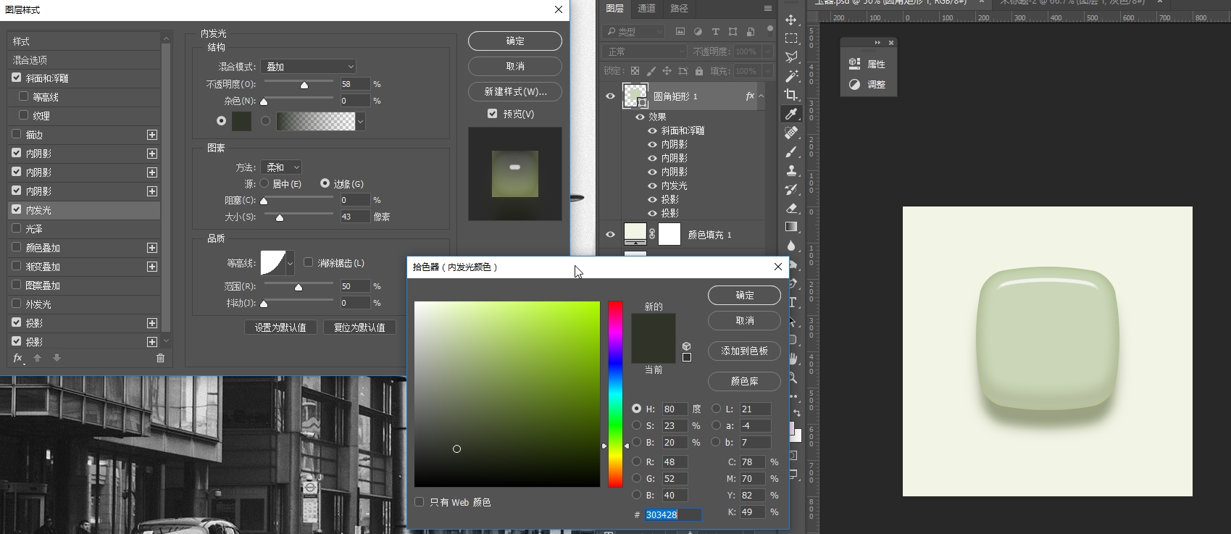This screenshot has height=534, width=1231.
Task: Delete effect with trash icon
Action: 160,358
